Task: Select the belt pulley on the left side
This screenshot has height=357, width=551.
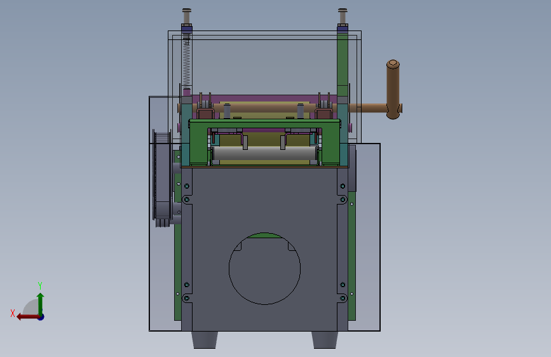Action: (x=162, y=178)
